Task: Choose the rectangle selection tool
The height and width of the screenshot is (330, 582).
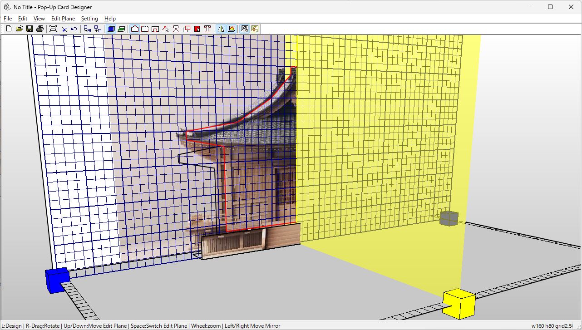Action: pyautogui.click(x=145, y=28)
